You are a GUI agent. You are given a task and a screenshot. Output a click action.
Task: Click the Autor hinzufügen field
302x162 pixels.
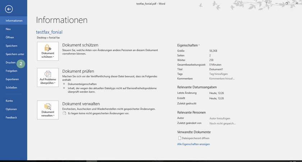[220, 118]
